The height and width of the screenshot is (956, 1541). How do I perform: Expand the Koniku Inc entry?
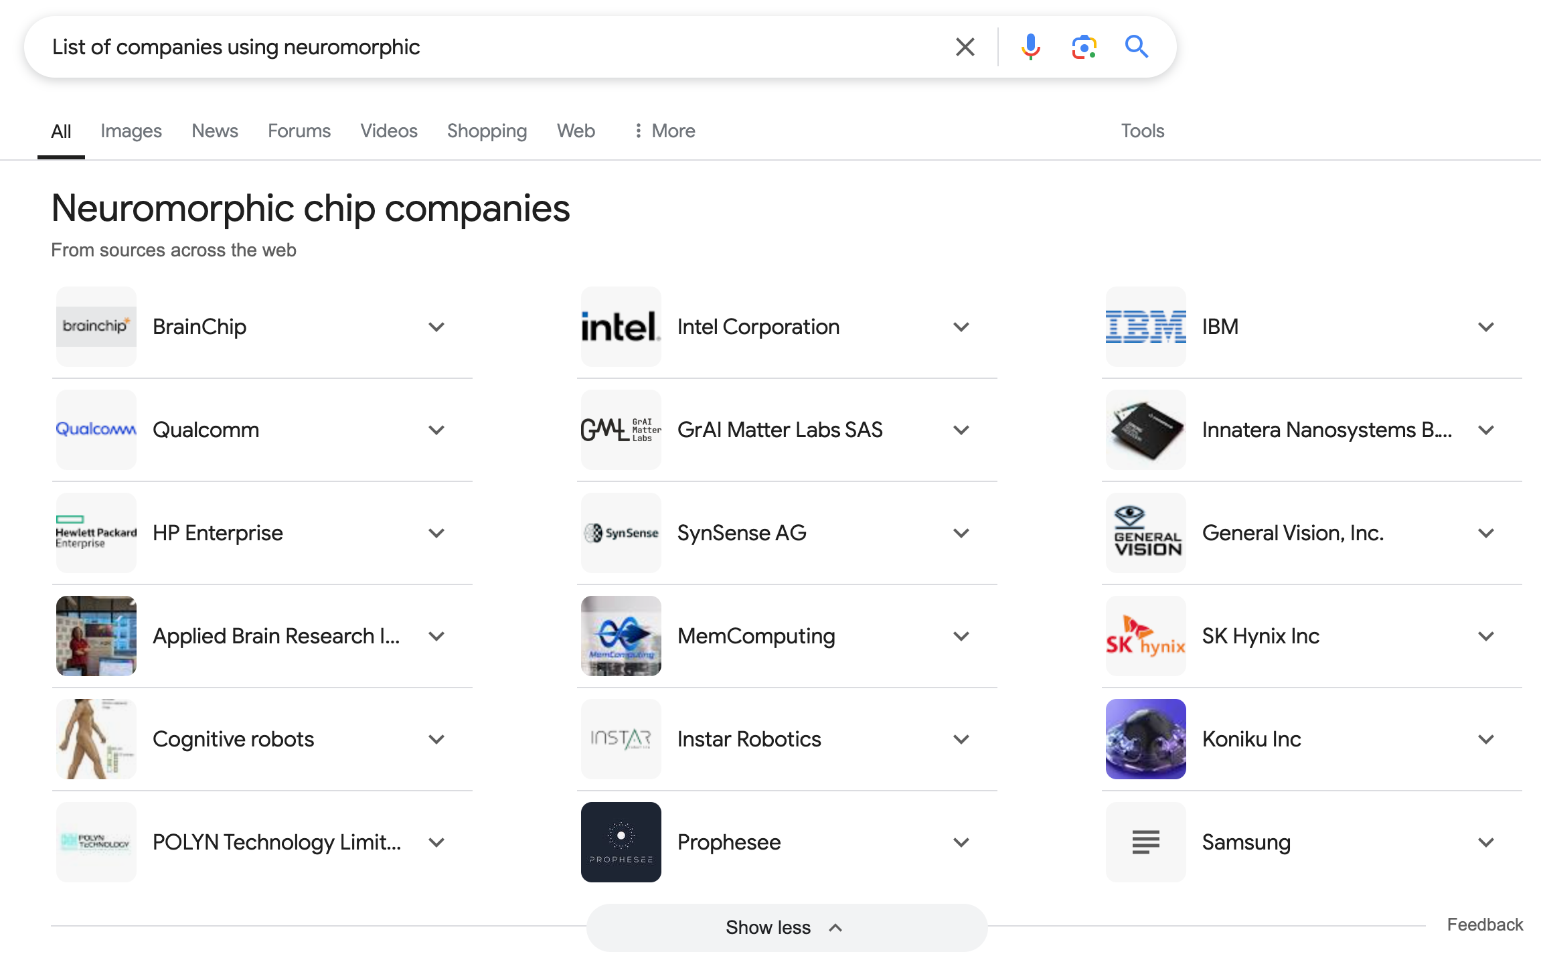click(1486, 739)
